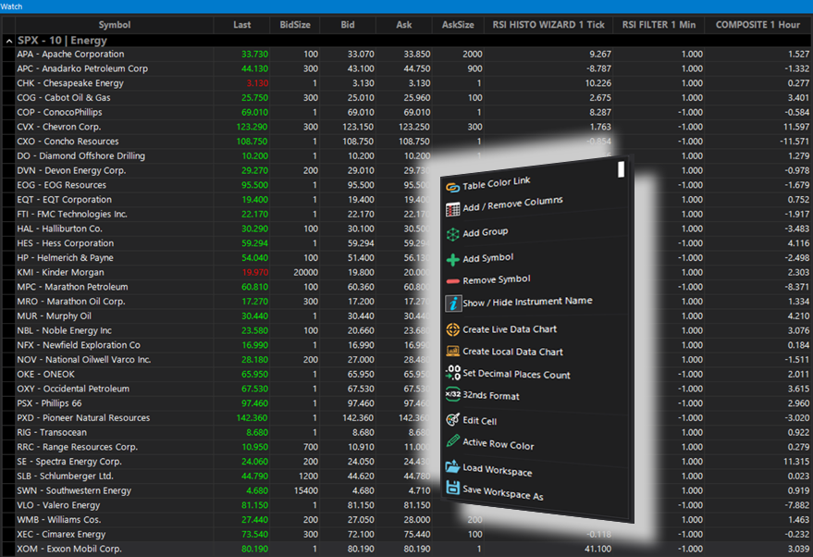Click Anadarko's RSI Histo Wizard value -8.787
The height and width of the screenshot is (557, 813).
598,68
